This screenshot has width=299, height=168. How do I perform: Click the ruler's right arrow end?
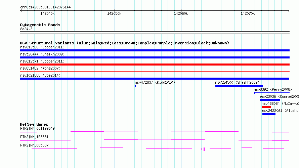(x=289, y=10)
